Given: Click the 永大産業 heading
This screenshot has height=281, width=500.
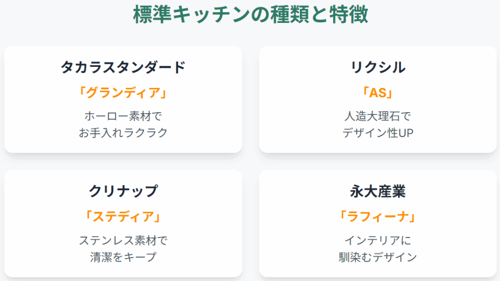Looking at the screenshot, I should pyautogui.click(x=378, y=191).
